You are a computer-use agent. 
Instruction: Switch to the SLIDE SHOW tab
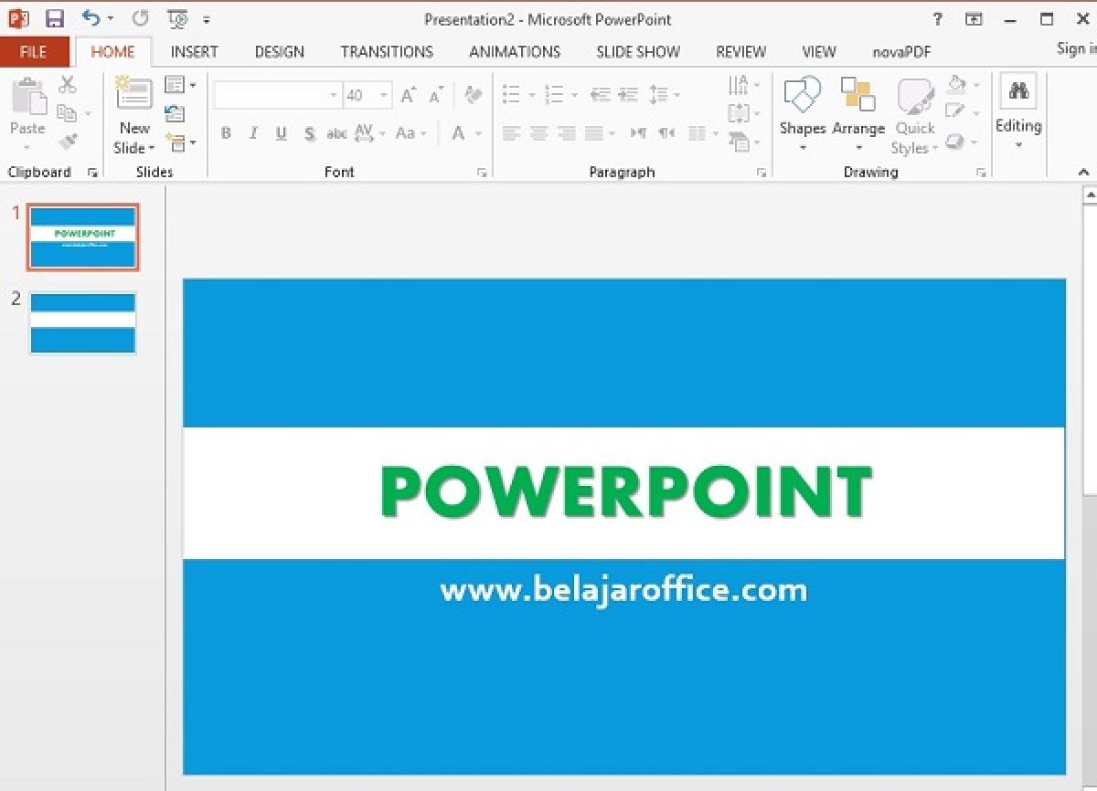coord(638,52)
